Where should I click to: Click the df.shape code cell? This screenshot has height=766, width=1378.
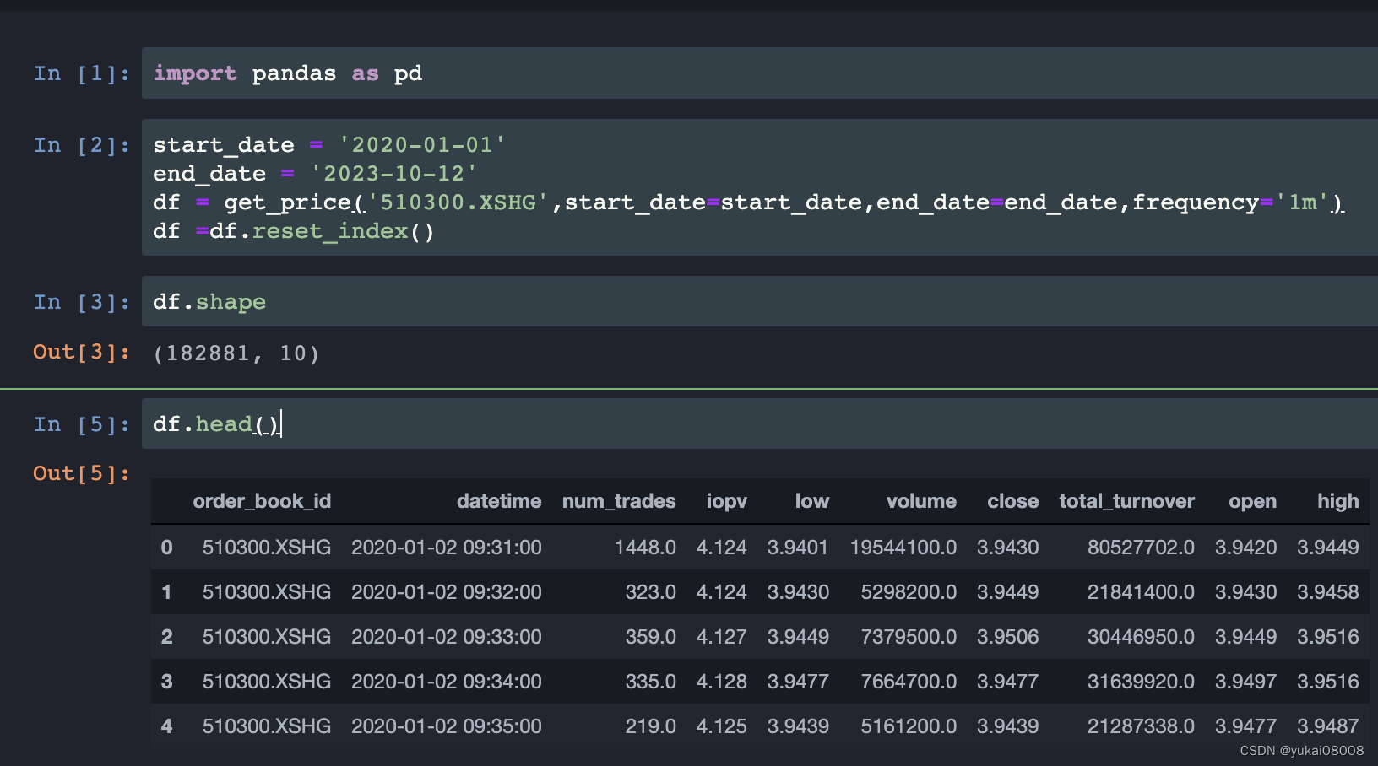coord(760,301)
